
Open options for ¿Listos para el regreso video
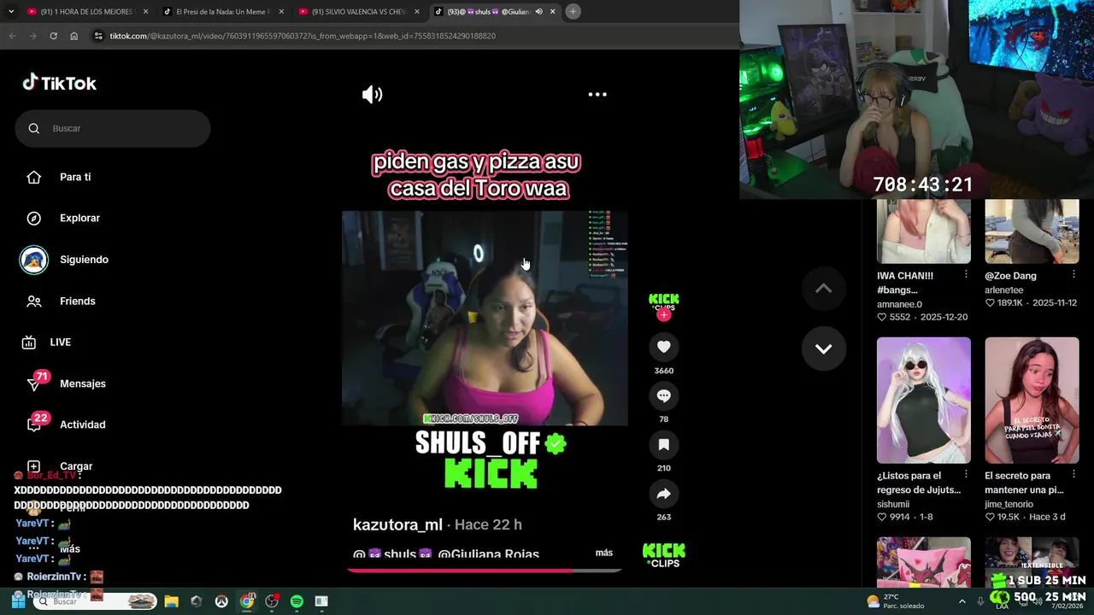966,474
